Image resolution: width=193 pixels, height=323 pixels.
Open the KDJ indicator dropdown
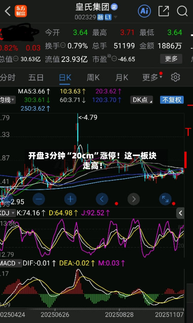(8, 213)
